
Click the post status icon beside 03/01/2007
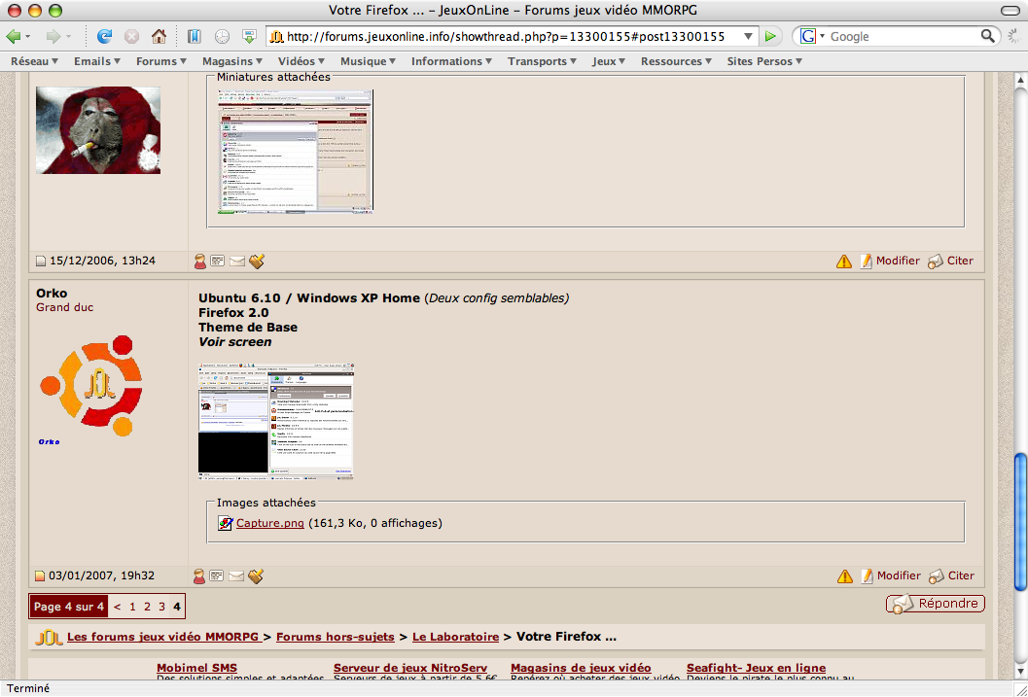pyautogui.click(x=40, y=575)
